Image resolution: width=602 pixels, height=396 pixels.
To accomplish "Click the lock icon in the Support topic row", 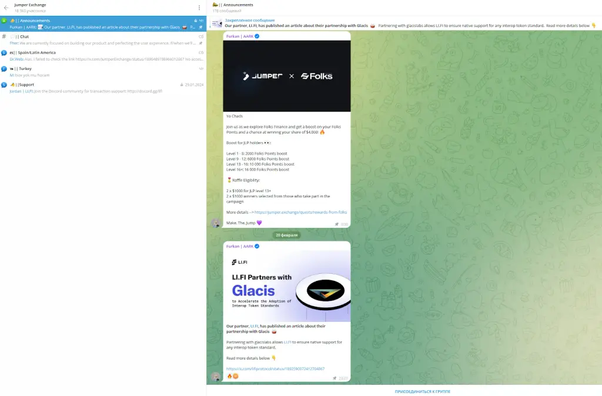I will (182, 85).
